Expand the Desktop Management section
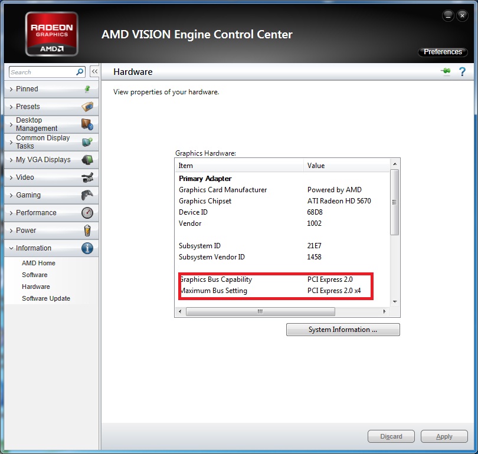 [51, 124]
